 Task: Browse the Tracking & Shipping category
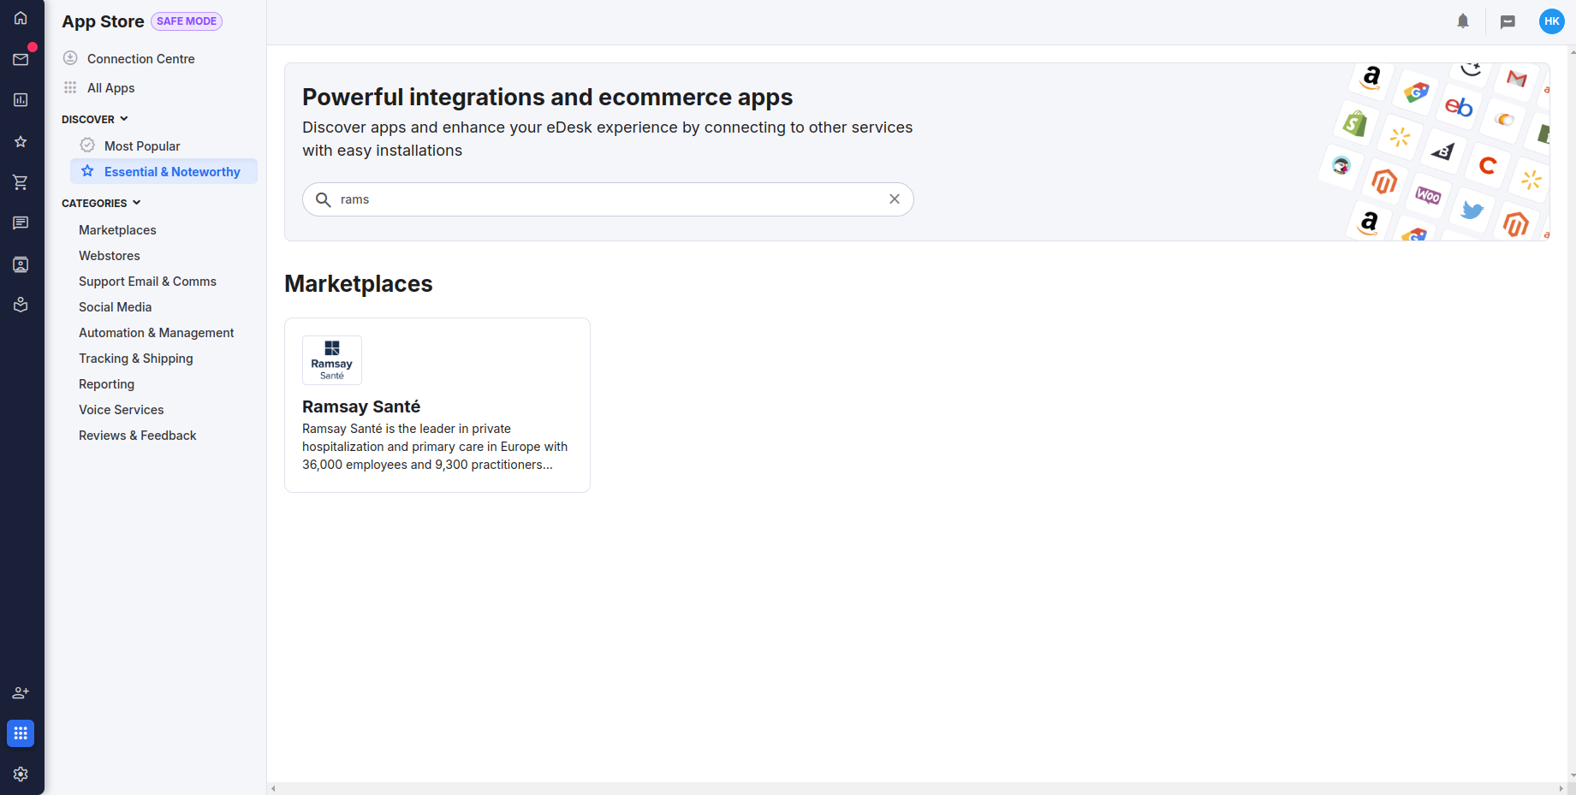135,358
